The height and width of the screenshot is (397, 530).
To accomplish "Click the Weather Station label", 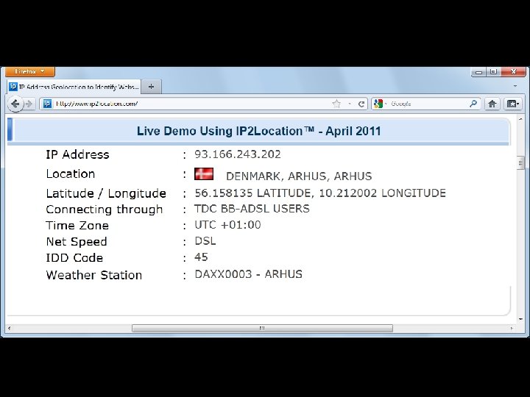I will click(94, 275).
